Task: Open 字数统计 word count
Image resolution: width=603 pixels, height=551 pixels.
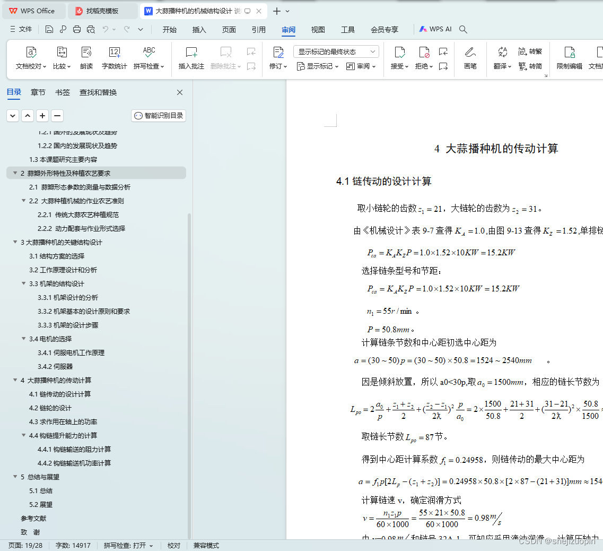Action: [x=114, y=58]
